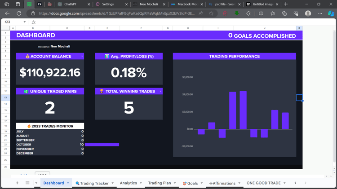Add a new sheet with plus icon
Screen dimensions: 337x189
[17, 183]
